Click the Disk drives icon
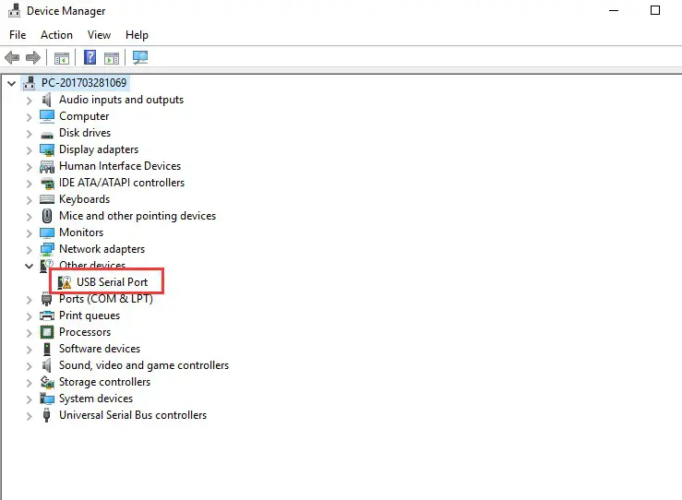Viewport: 682px width, 500px height. click(x=47, y=135)
